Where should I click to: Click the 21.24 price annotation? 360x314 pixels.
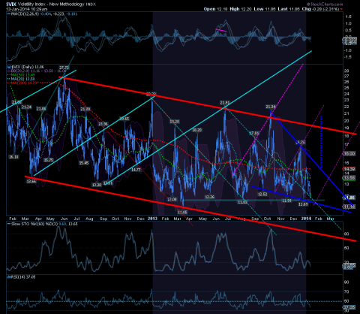coord(26,107)
